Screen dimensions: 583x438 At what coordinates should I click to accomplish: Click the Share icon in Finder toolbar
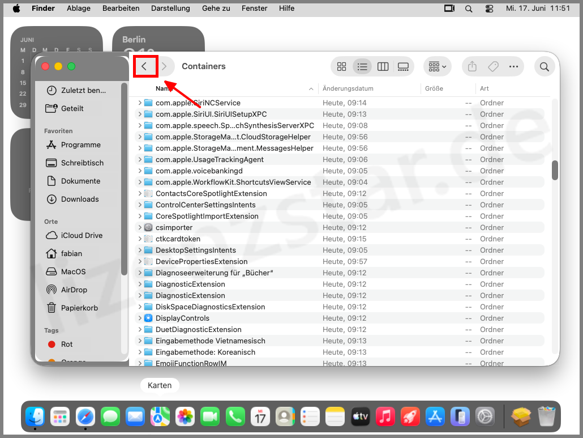tap(472, 67)
